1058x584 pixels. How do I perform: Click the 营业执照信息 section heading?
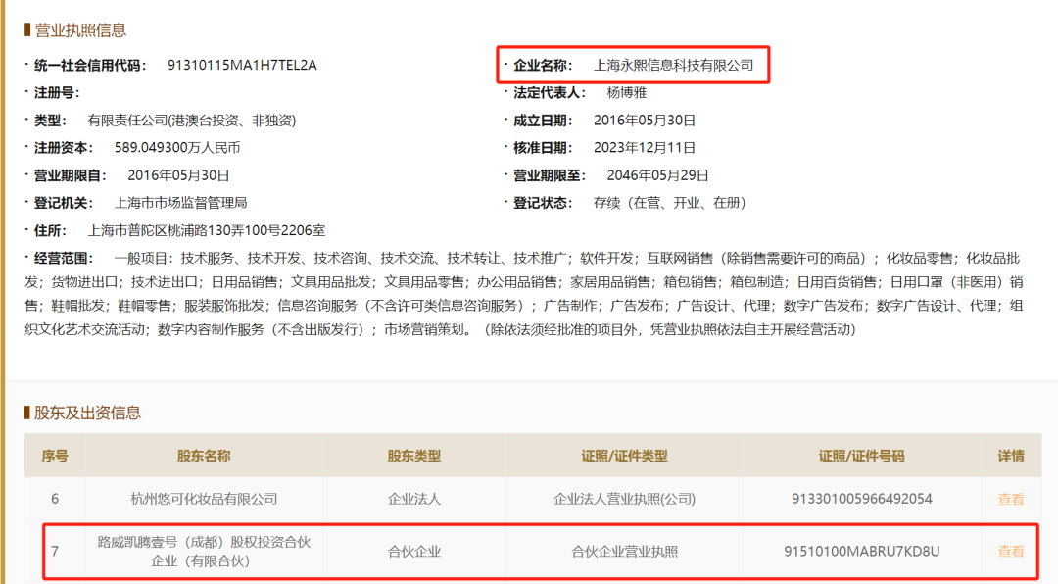point(80,29)
